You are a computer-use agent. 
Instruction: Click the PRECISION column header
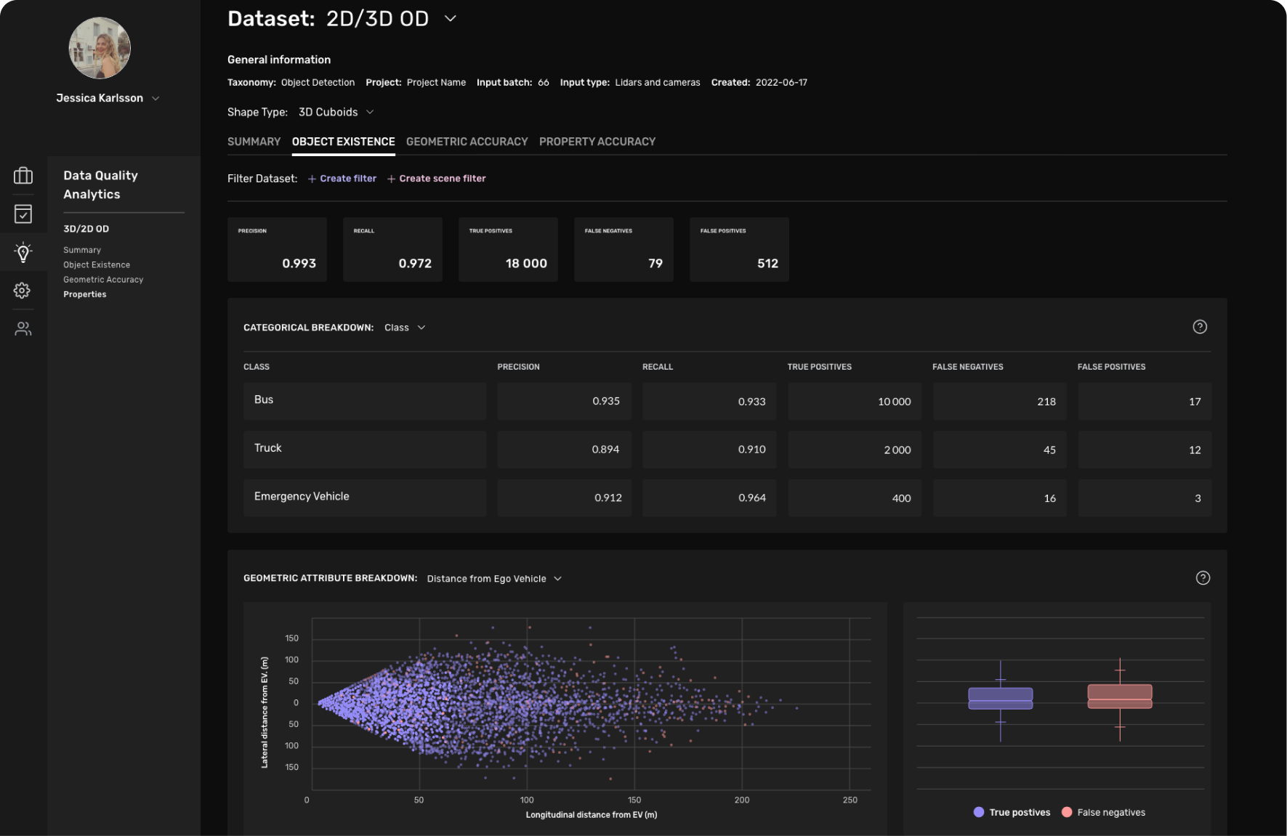518,367
